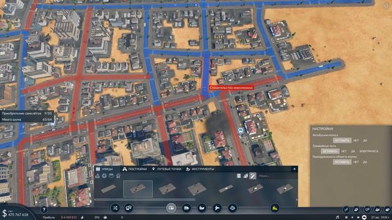The height and width of the screenshot is (220, 392).
Task: Open the rail construction train icon
Action: 186,208
